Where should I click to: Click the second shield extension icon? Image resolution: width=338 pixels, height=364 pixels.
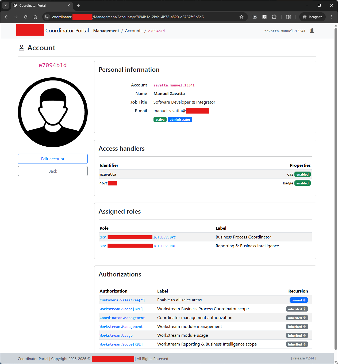pos(264,17)
